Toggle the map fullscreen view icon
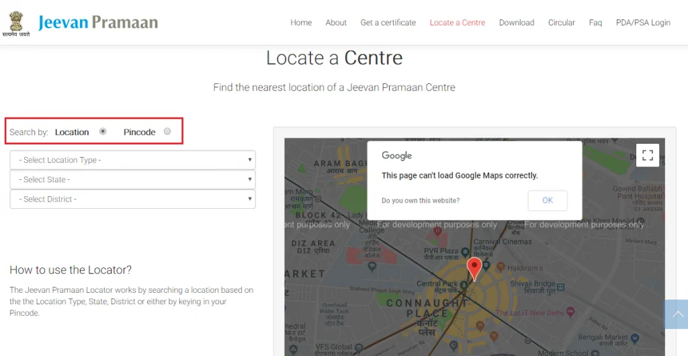Screen dimensions: 688x356 coord(647,155)
